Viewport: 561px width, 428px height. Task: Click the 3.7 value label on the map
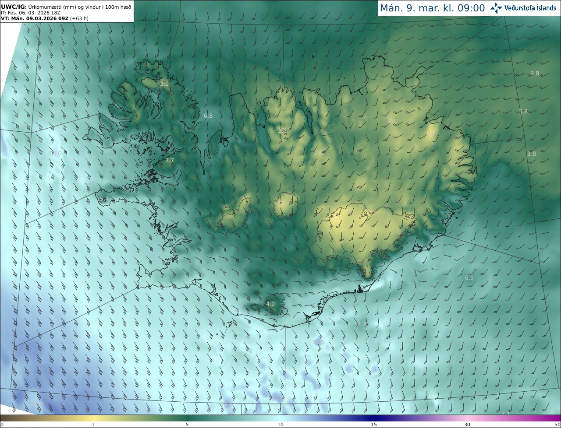point(170,161)
